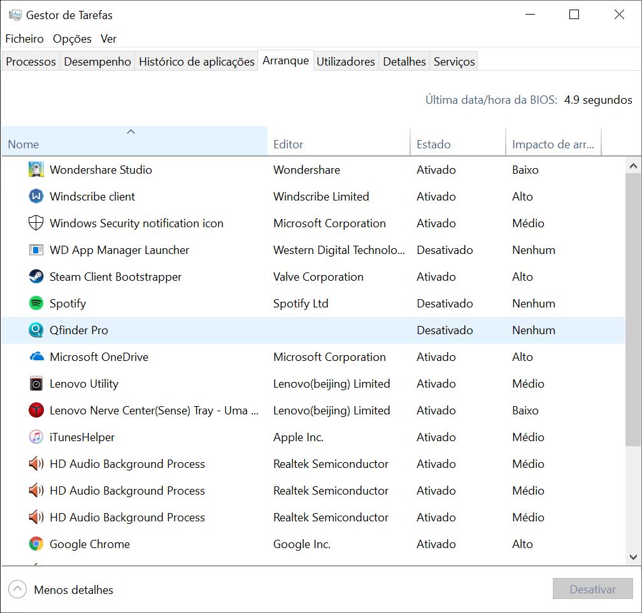Select Lenovo Nerve Center(Sense) Tray entry
This screenshot has width=642, height=613.
click(x=154, y=411)
